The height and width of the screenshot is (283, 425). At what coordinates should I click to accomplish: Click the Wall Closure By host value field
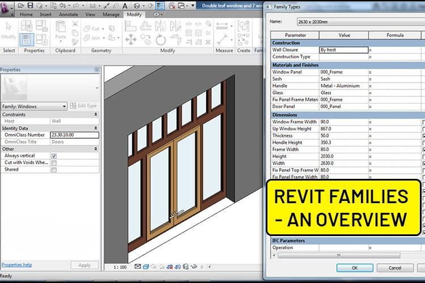pyautogui.click(x=344, y=50)
